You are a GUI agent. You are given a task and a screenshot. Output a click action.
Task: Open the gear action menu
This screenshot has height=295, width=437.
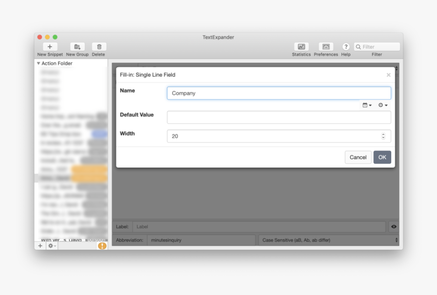pos(51,246)
